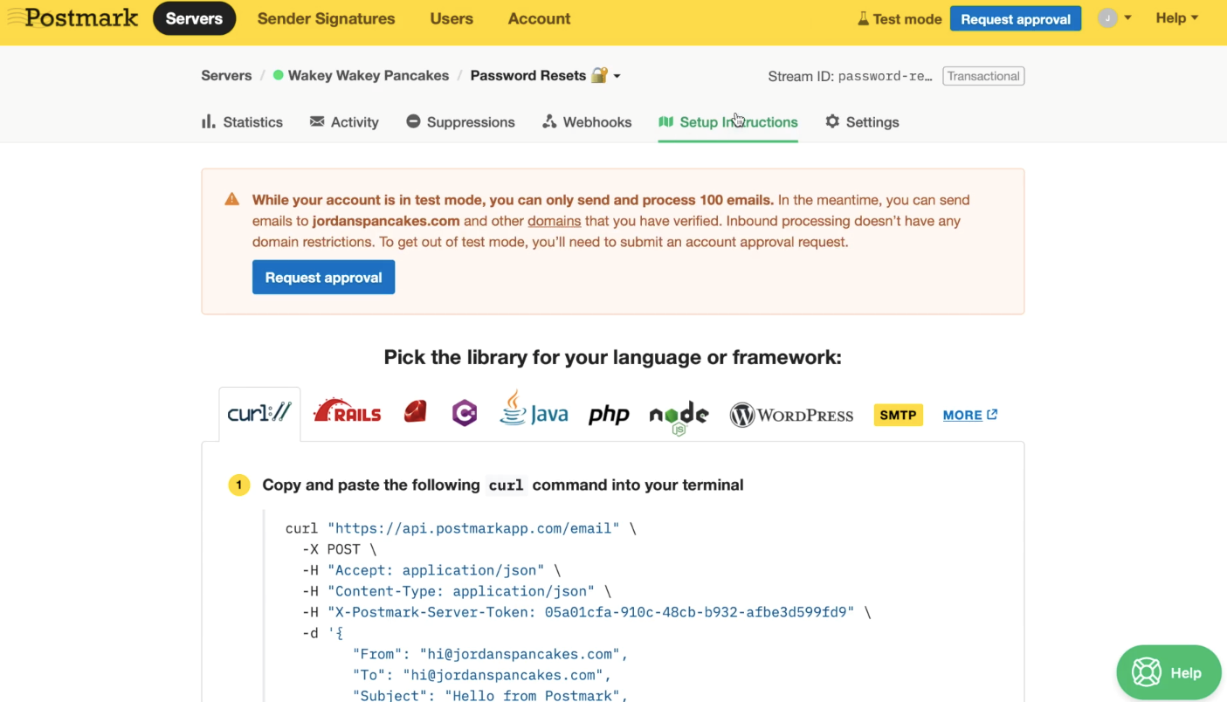Switch to the Suppressions tab
1227x702 pixels.
click(460, 122)
